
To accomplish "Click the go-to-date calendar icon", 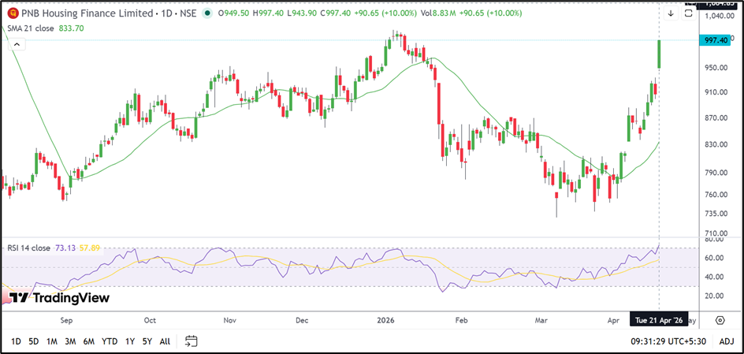I will click(191, 341).
